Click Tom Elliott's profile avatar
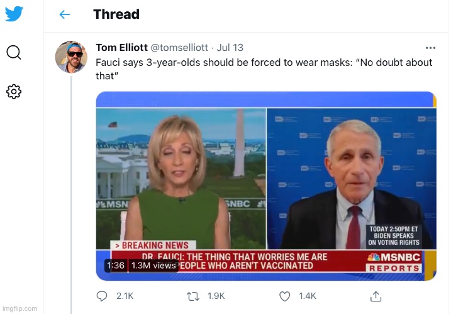Image resolution: width=451 pixels, height=314 pixels. click(71, 57)
